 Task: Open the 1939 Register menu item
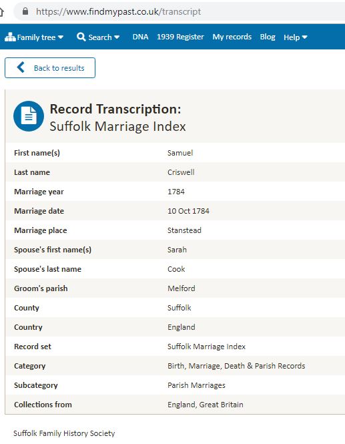pos(180,37)
